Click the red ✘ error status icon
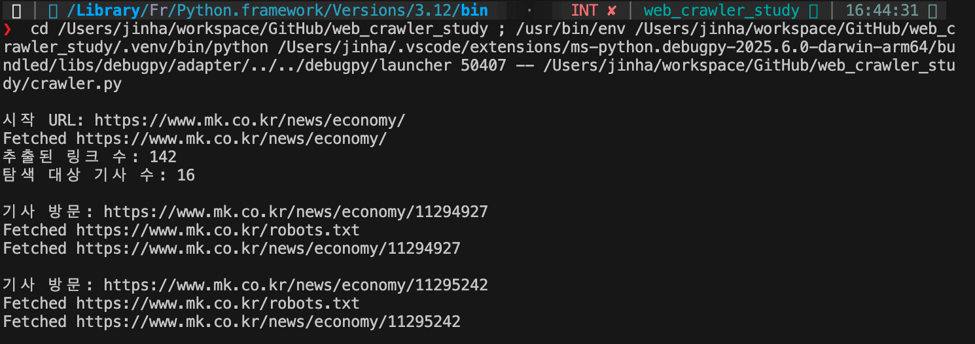The height and width of the screenshot is (344, 975). coord(611,10)
